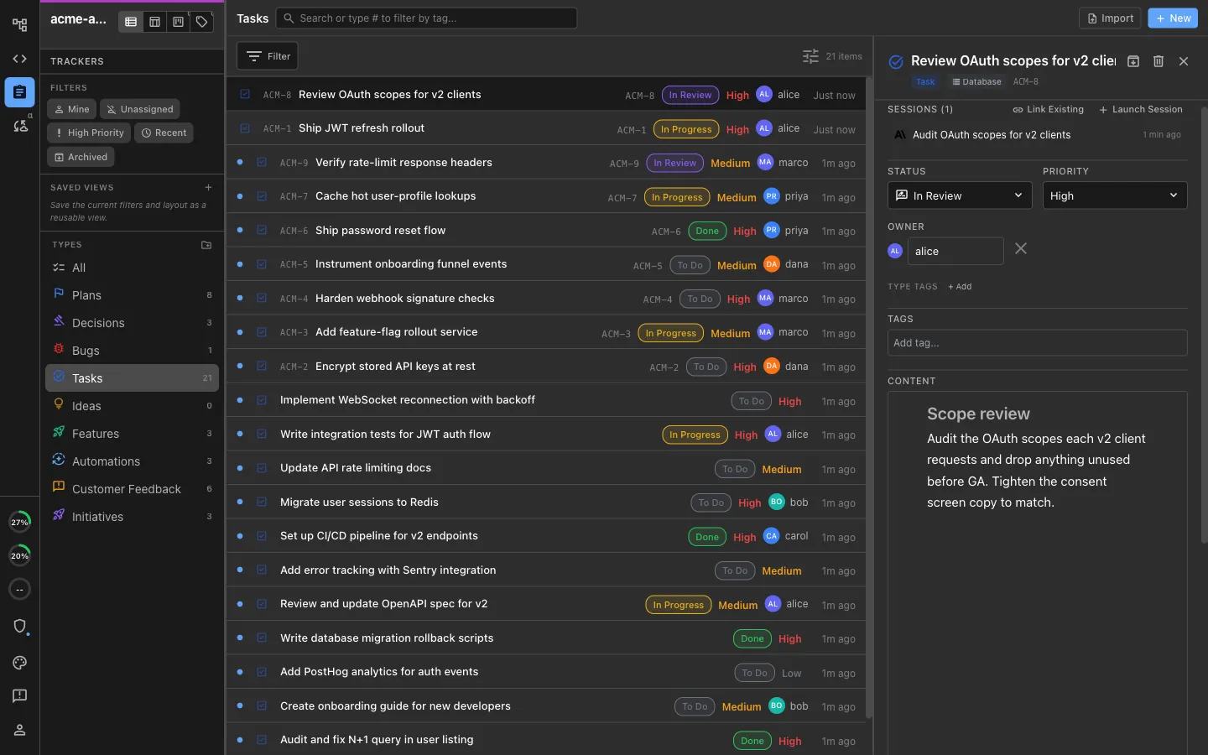
Task: Open the theme palette icon in left rail
Action: click(19, 663)
